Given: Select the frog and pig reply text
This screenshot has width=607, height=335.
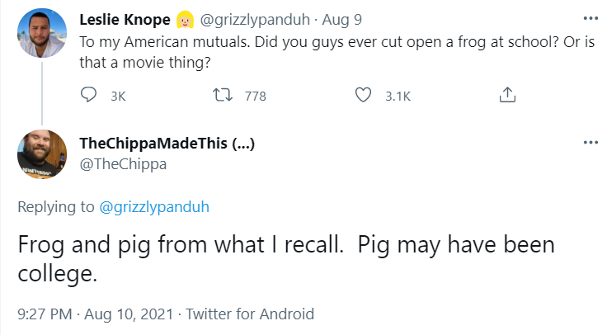Looking at the screenshot, I should pyautogui.click(x=286, y=259).
